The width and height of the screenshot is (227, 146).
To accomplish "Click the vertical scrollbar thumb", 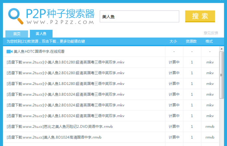I will (221, 74).
